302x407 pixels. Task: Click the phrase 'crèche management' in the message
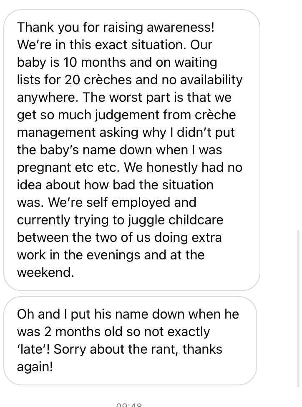coord(126,123)
